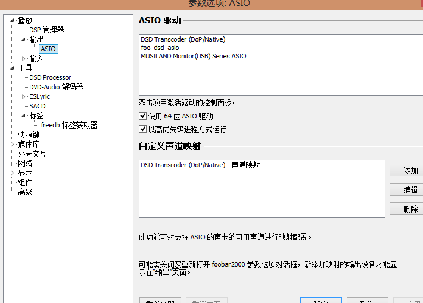Expand the ESLyric tree node

tap(24, 96)
